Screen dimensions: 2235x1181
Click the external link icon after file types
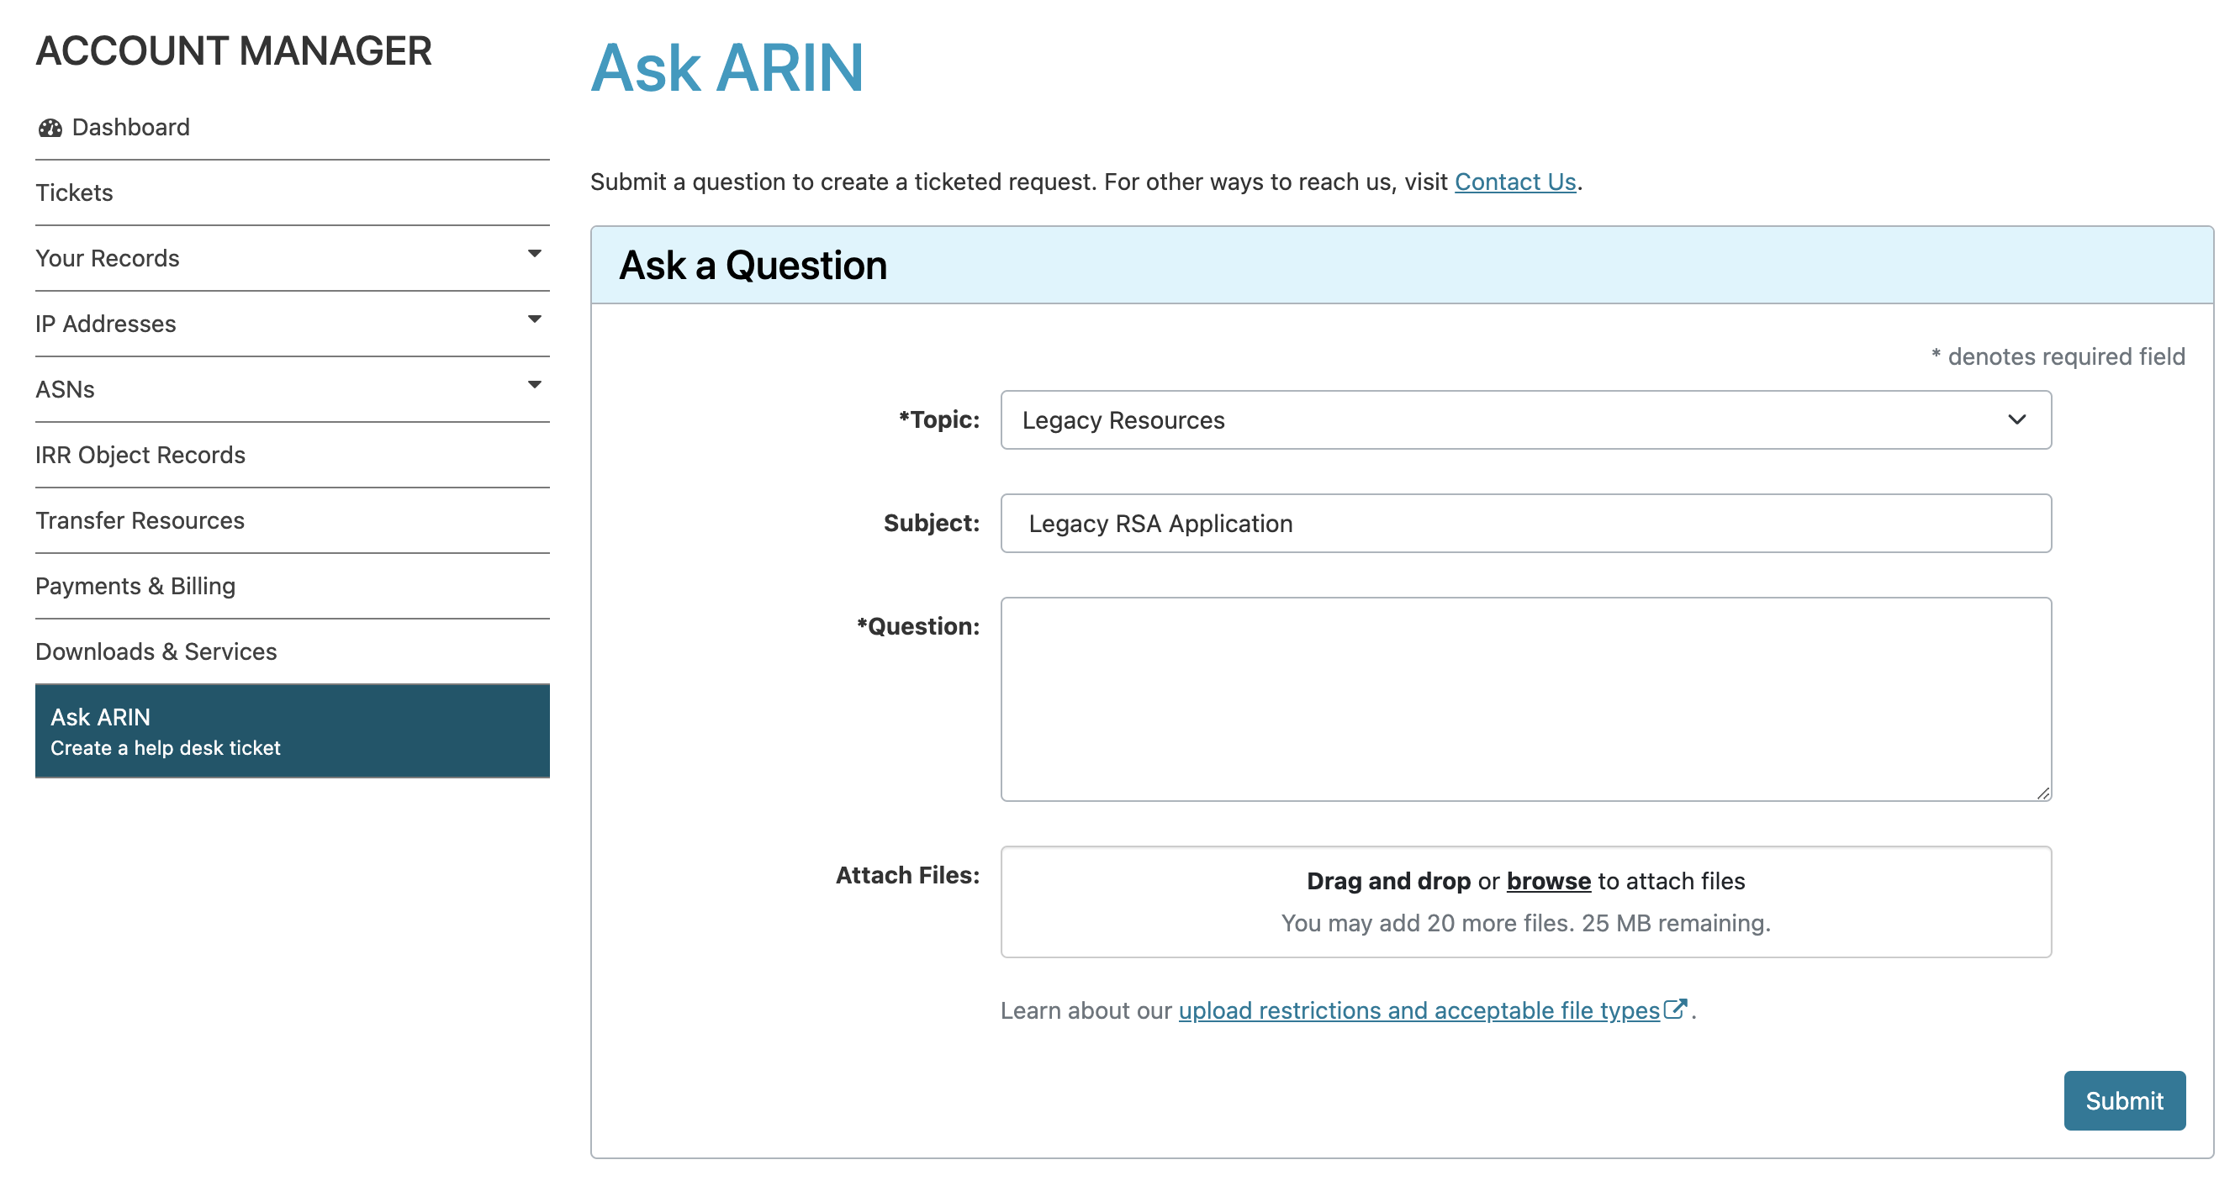[x=1675, y=1009]
